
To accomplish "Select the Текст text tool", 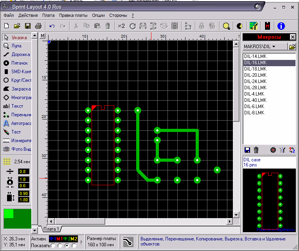I will click(16, 106).
